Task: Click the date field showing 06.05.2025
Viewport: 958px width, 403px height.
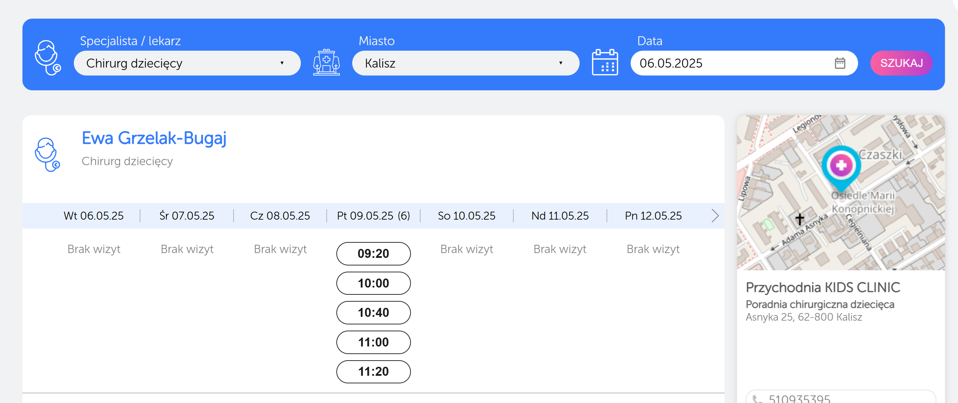Action: [729, 63]
